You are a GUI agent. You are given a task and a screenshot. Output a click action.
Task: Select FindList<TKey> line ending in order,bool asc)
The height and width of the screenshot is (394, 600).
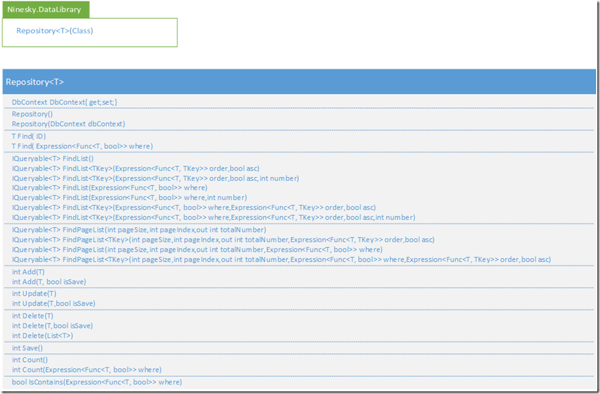pyautogui.click(x=136, y=168)
